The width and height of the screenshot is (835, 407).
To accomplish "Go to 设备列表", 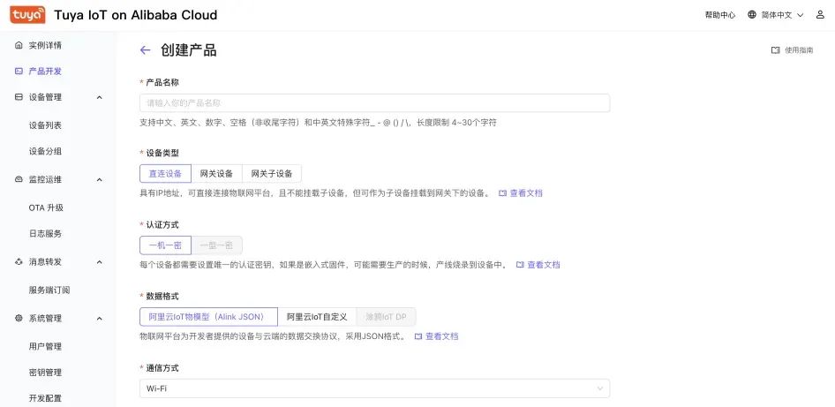I will (x=45, y=125).
